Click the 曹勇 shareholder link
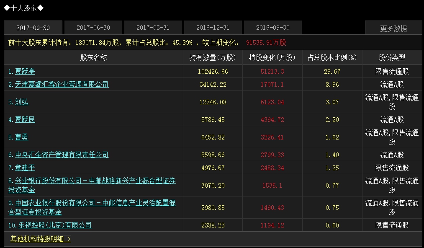 coord(22,137)
